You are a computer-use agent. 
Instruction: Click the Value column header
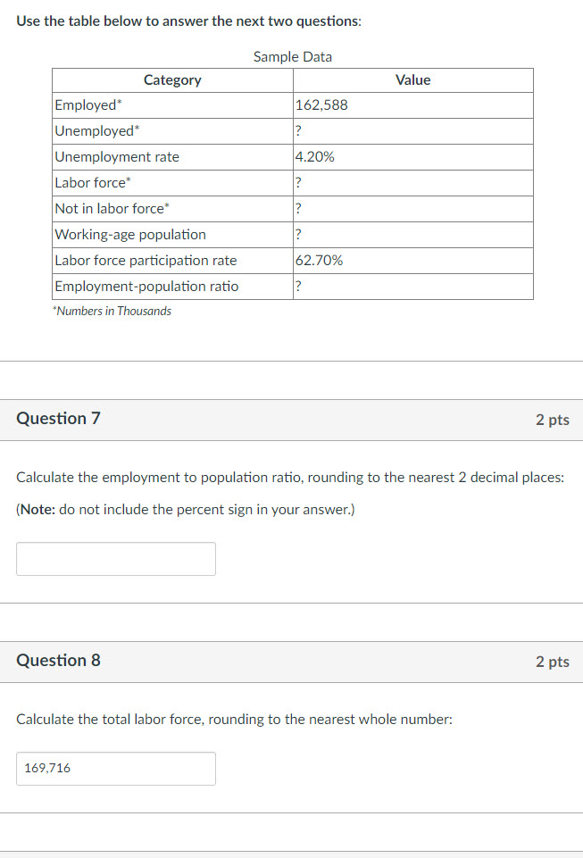(412, 80)
